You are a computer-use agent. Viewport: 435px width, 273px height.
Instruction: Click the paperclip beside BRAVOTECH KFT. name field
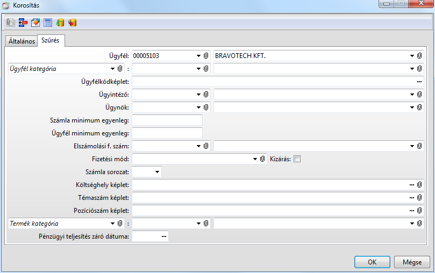[x=419, y=56]
